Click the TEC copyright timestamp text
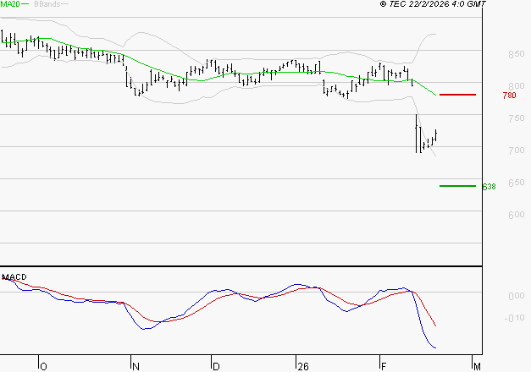The width and height of the screenshot is (531, 372). pos(433,4)
